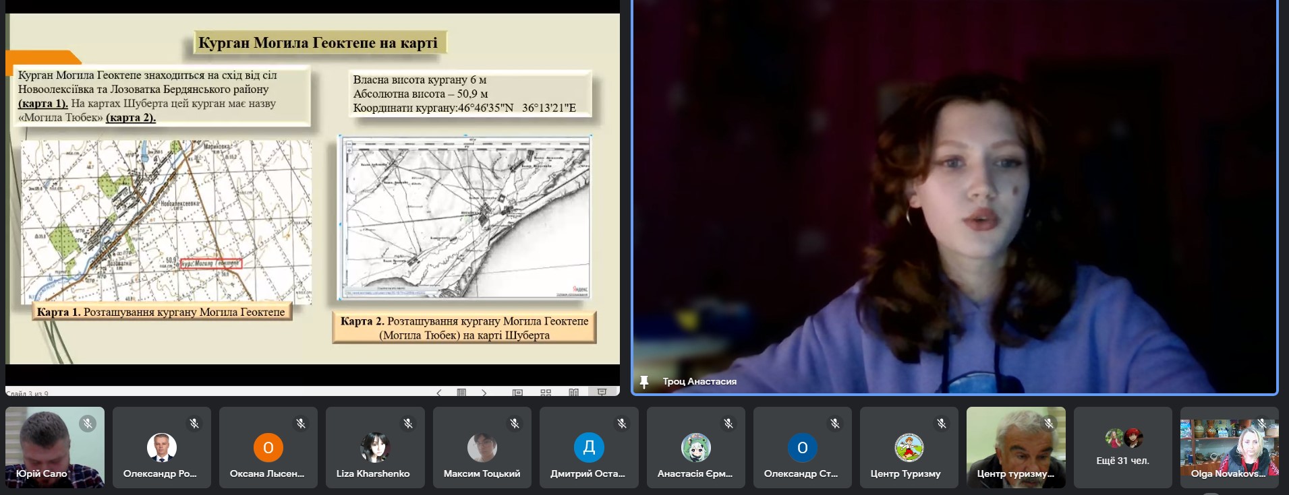This screenshot has height=495, width=1289.
Task: Switch to Normal view in status bar
Action: (517, 393)
